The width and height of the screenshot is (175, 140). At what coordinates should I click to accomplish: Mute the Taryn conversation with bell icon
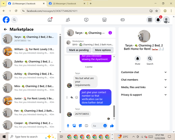tap(138, 58)
